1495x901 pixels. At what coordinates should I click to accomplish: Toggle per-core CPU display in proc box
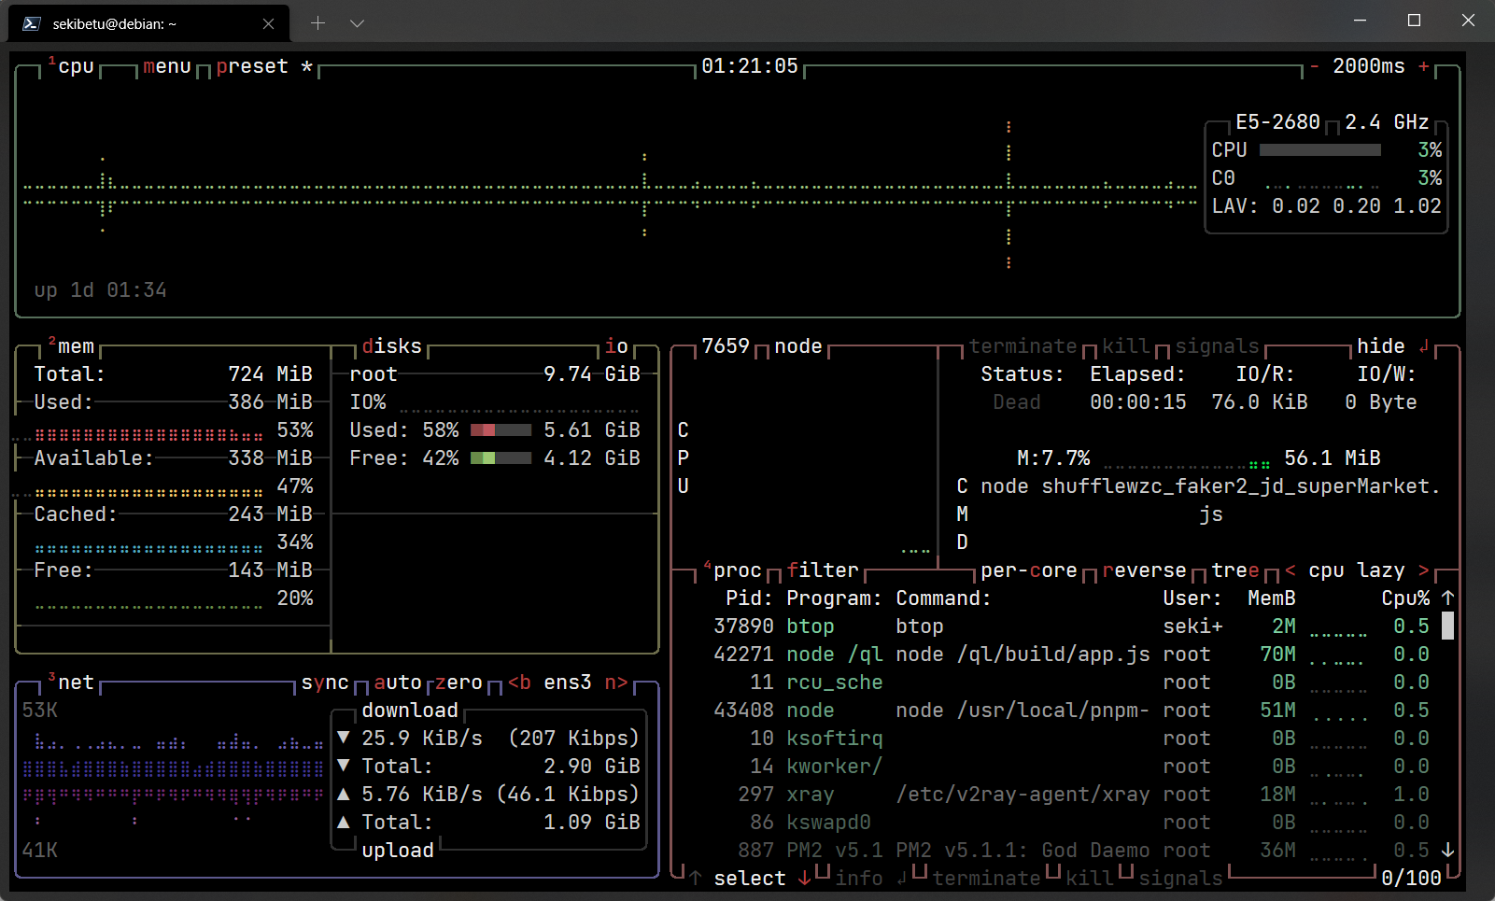1025,570
